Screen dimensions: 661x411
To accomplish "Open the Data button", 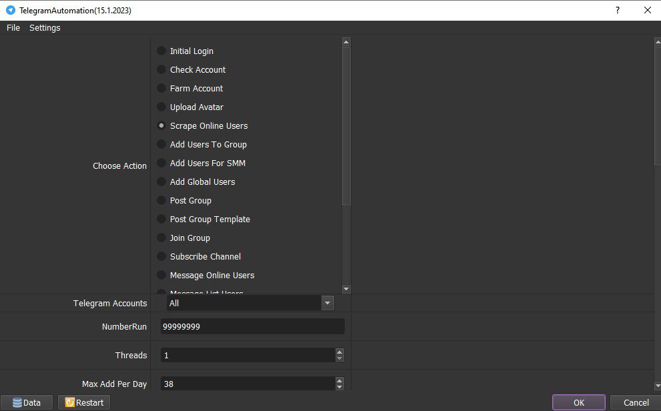I will pos(27,402).
